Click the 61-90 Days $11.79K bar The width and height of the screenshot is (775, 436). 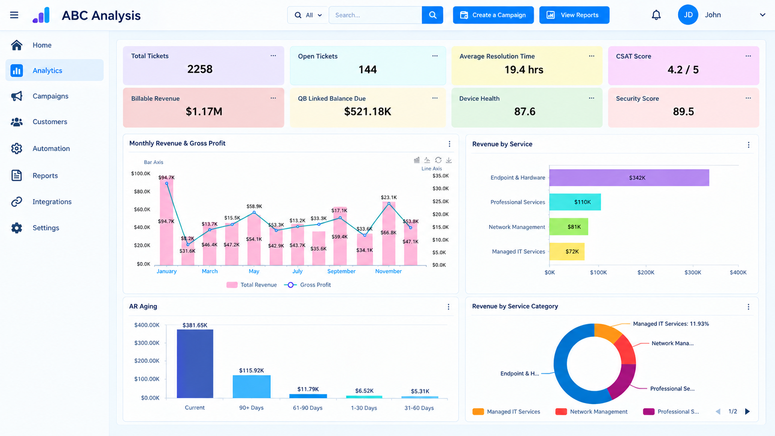pos(308,396)
